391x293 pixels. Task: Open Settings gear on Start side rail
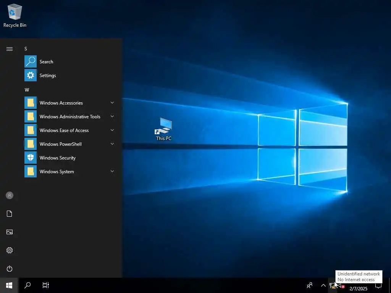click(x=10, y=250)
